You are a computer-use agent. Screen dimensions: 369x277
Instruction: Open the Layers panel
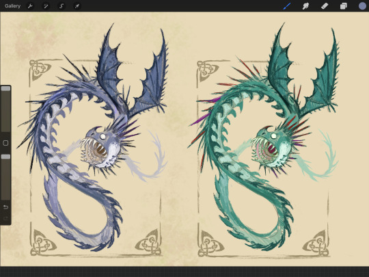pyautogui.click(x=343, y=6)
